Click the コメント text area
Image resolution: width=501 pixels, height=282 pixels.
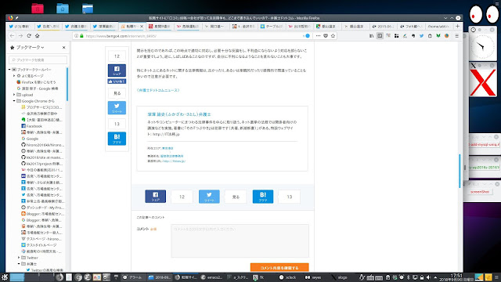point(240,240)
